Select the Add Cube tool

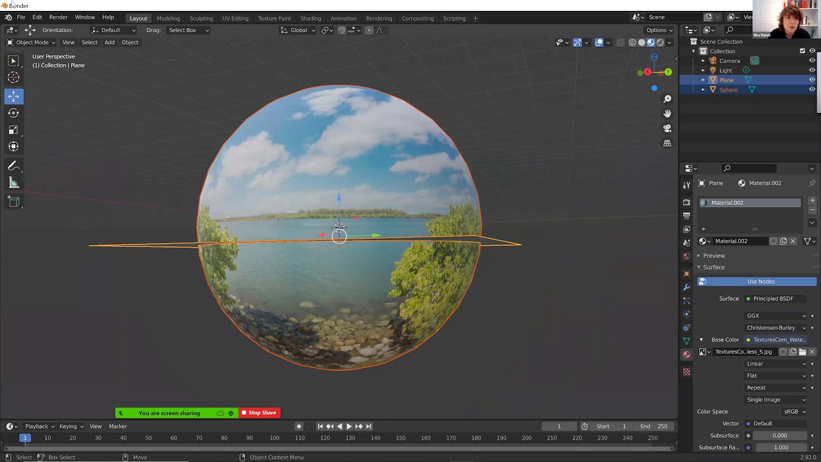point(13,202)
